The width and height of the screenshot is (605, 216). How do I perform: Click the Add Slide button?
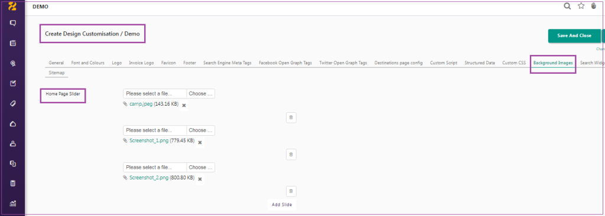click(x=282, y=205)
